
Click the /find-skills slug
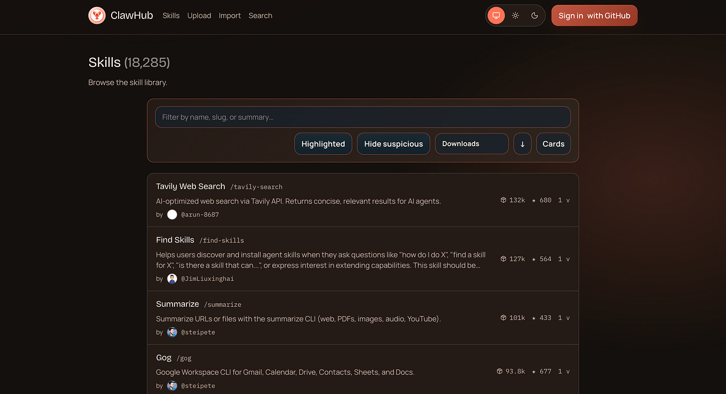(x=221, y=240)
